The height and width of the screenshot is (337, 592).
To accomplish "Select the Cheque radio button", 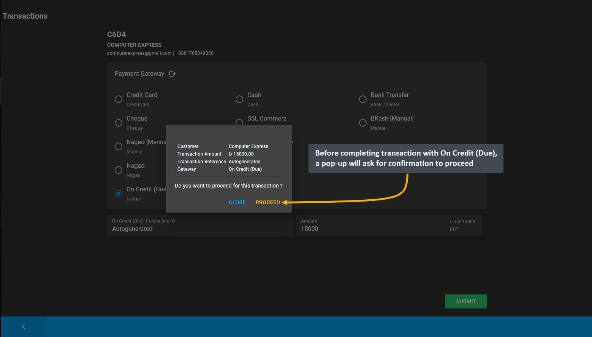I will point(119,123).
